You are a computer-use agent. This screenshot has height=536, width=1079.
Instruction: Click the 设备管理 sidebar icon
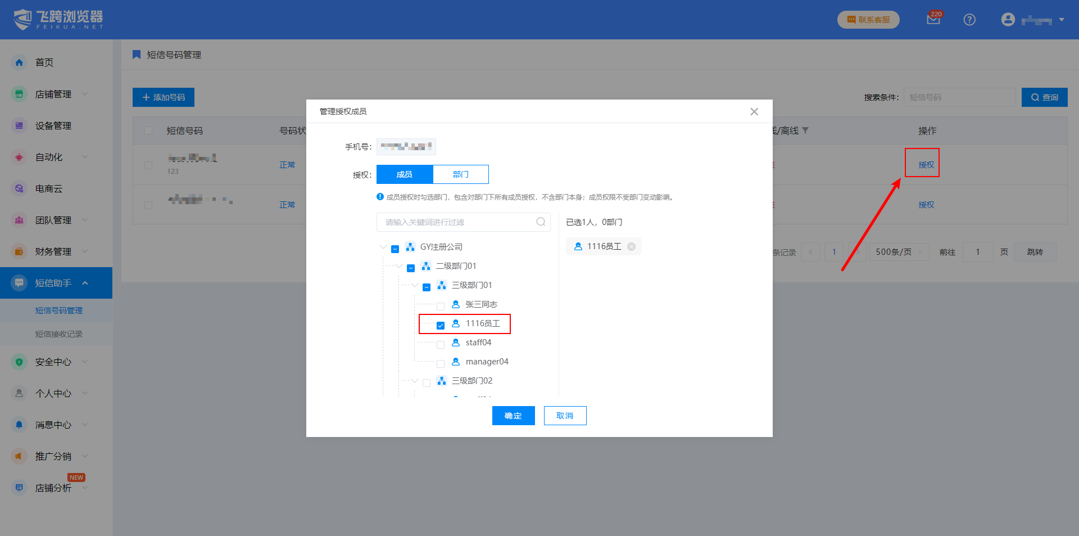[19, 126]
